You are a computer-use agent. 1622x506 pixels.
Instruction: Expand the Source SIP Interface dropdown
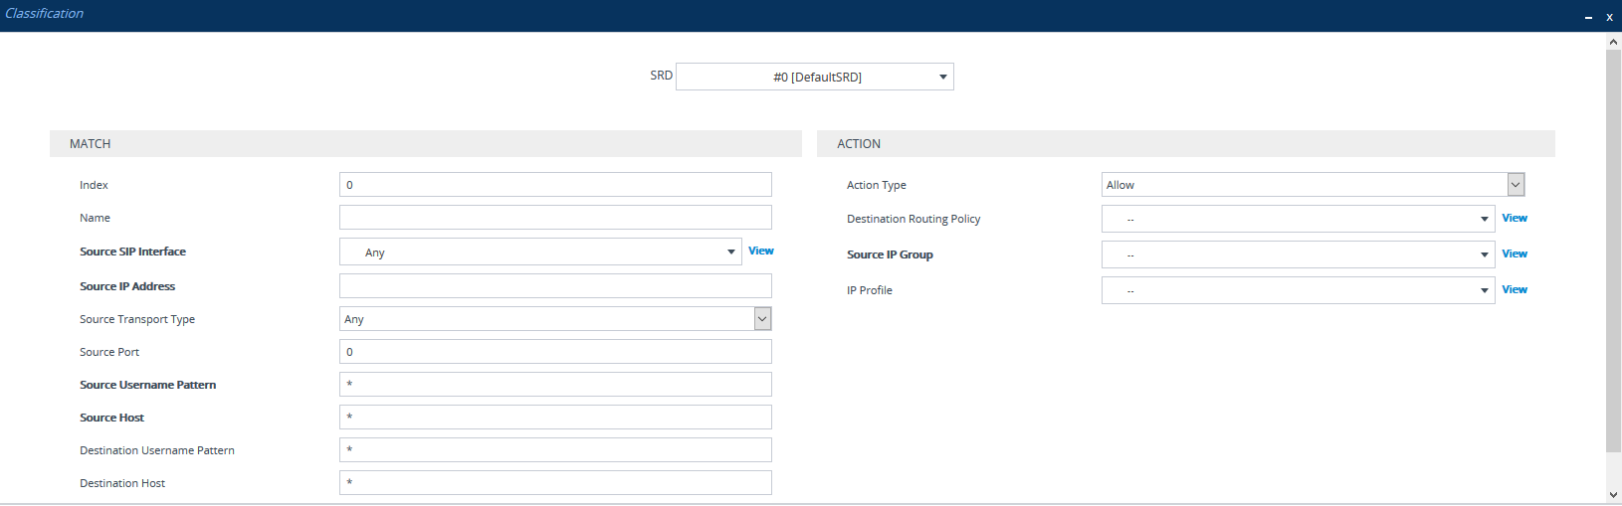click(540, 253)
